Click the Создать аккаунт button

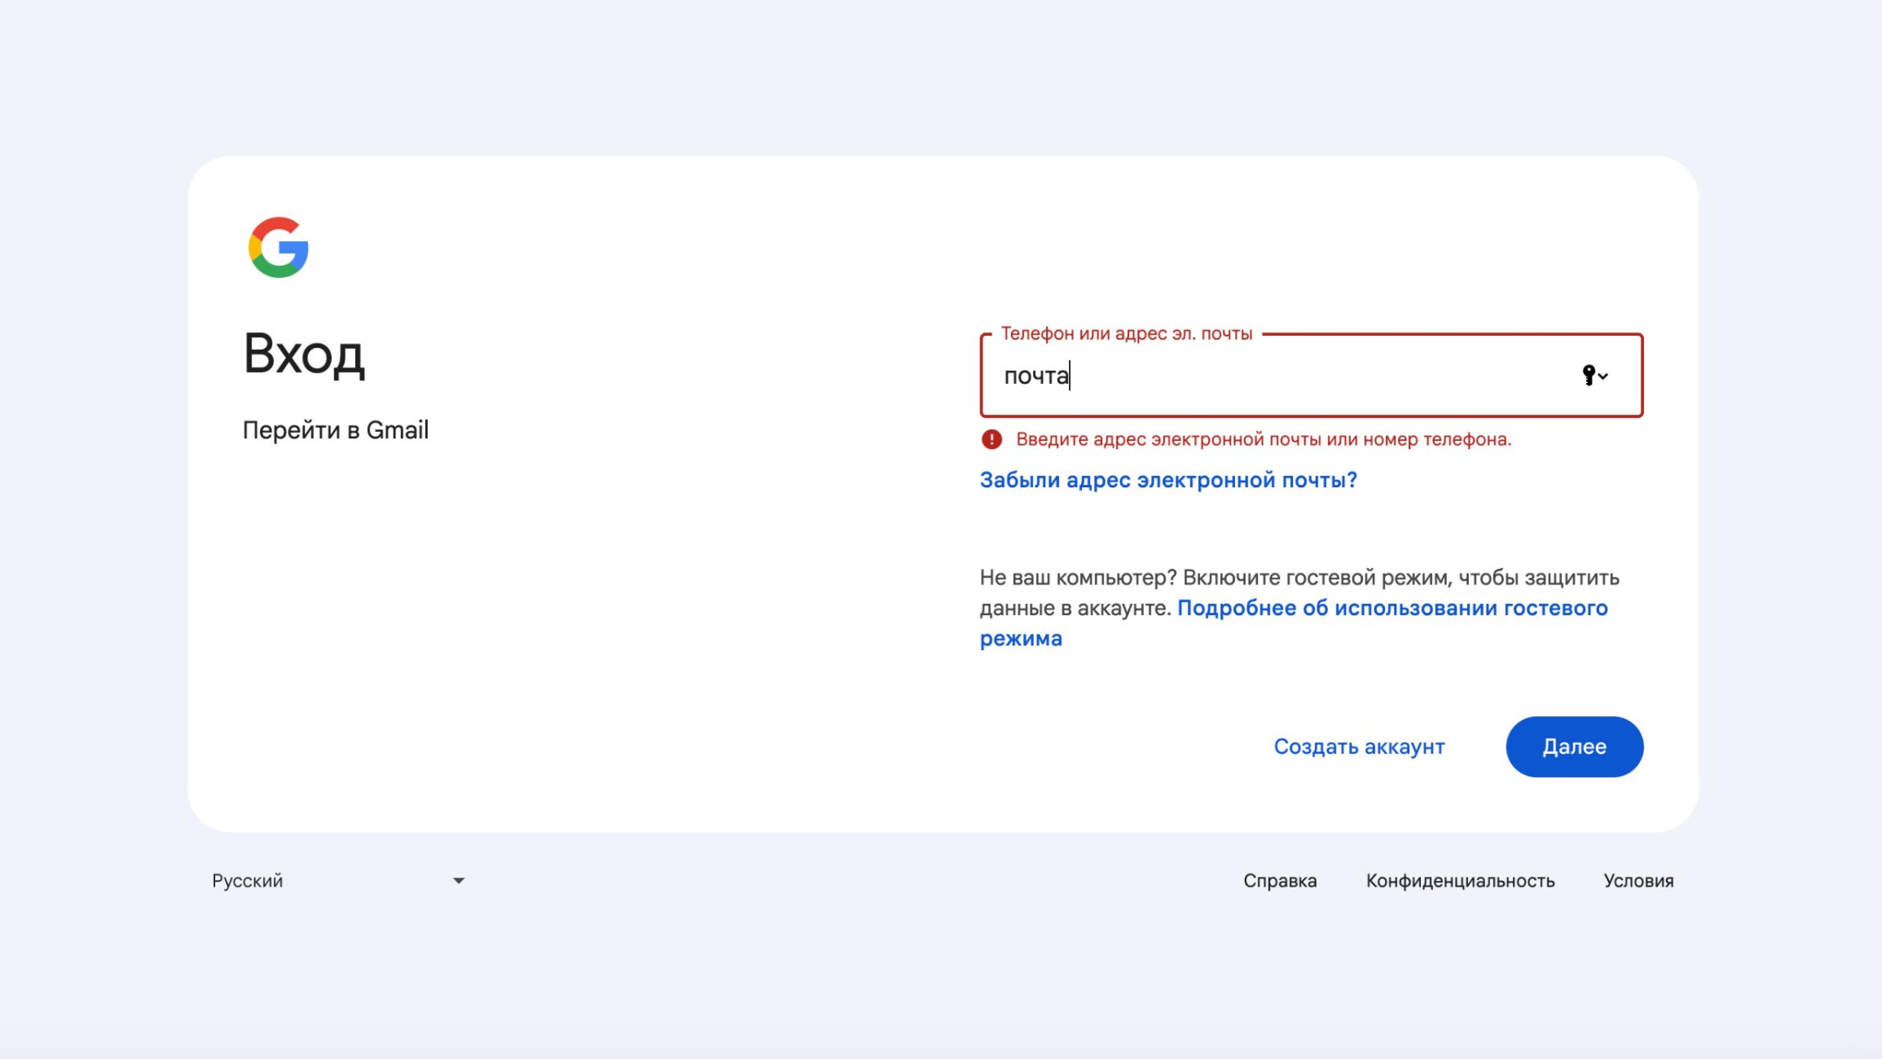coord(1359,746)
